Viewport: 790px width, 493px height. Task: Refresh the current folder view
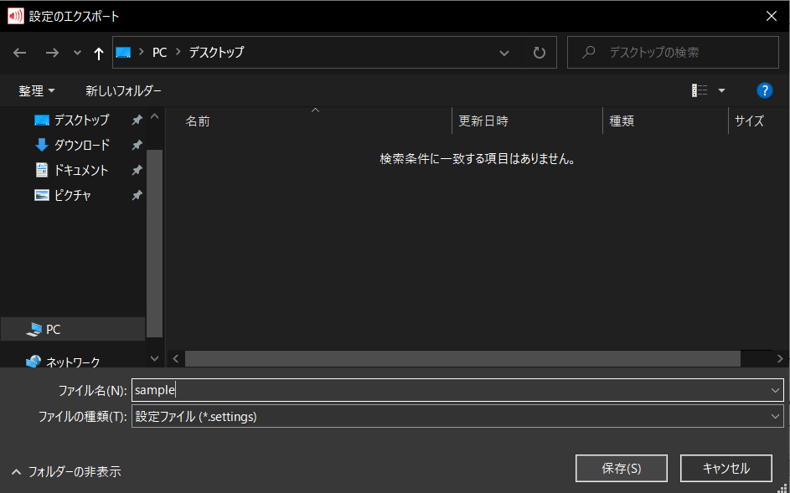click(540, 53)
